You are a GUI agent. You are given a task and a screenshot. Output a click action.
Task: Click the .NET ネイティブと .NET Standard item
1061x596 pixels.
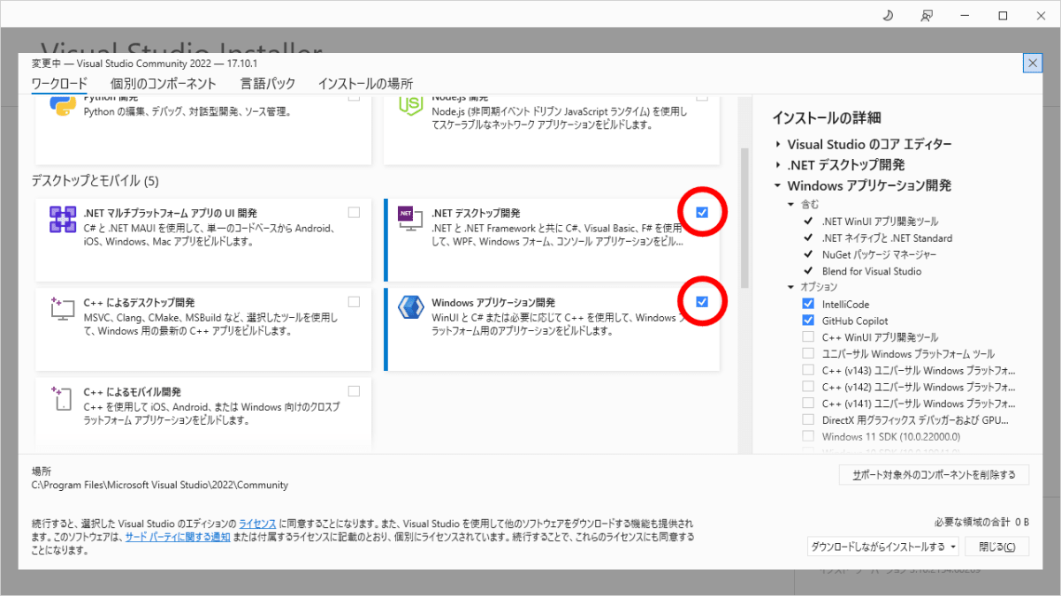click(887, 238)
